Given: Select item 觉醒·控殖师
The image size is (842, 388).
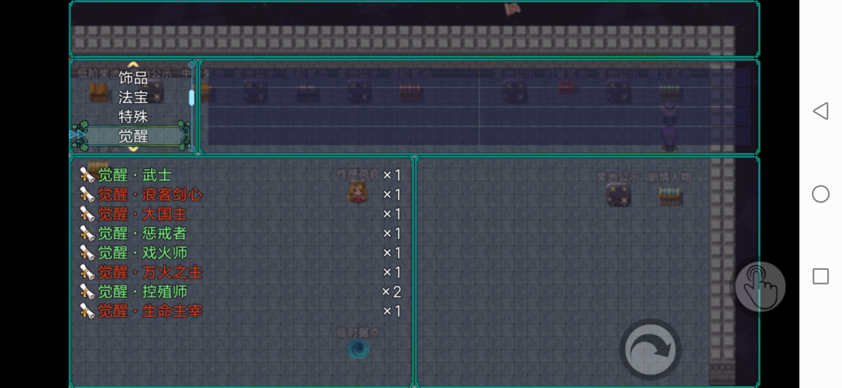Looking at the screenshot, I should (x=240, y=292).
